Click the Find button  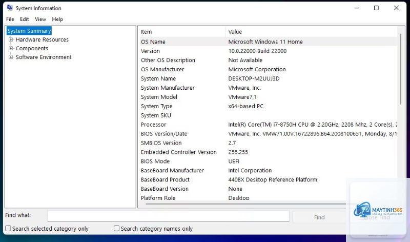[x=319, y=217]
